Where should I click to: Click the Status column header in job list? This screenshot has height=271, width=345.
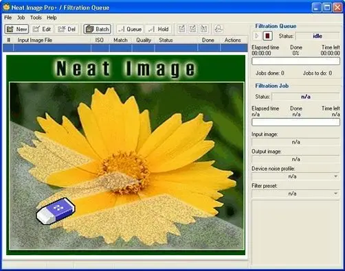pos(176,40)
